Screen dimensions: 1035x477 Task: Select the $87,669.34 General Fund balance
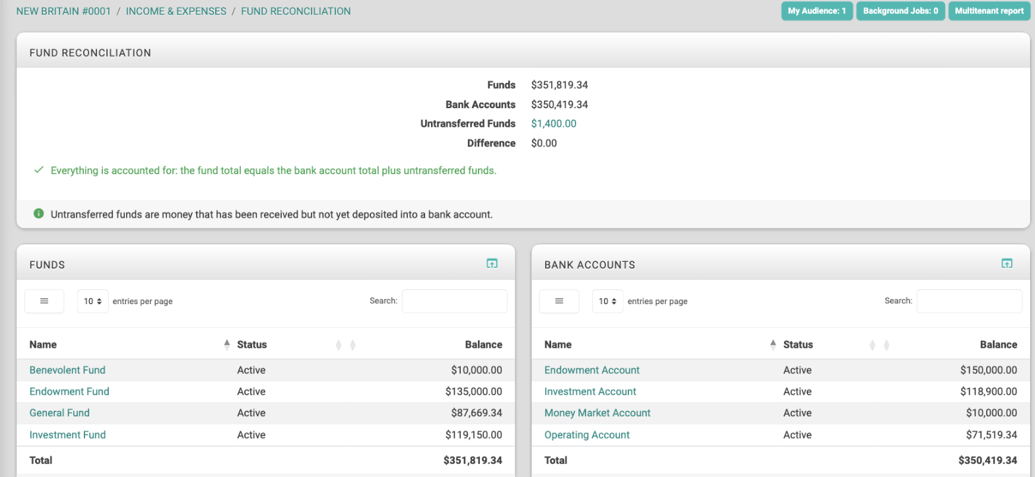tap(477, 413)
